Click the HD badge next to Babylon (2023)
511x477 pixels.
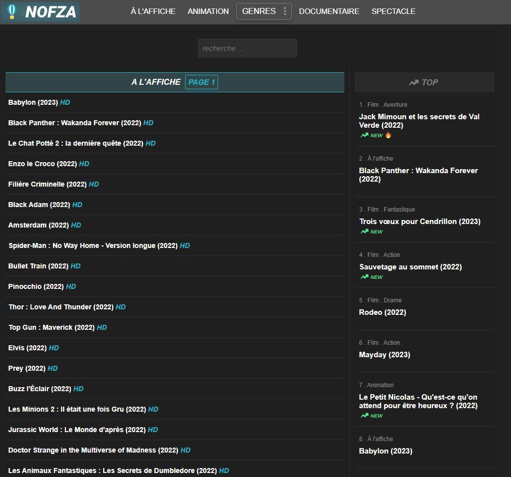[65, 102]
